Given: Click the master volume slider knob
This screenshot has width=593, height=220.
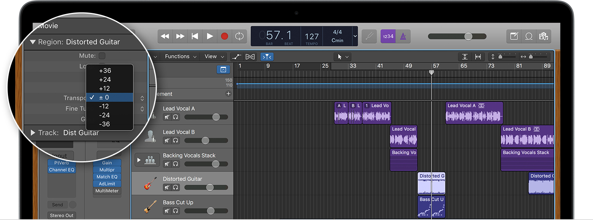Looking at the screenshot, I should [x=468, y=36].
